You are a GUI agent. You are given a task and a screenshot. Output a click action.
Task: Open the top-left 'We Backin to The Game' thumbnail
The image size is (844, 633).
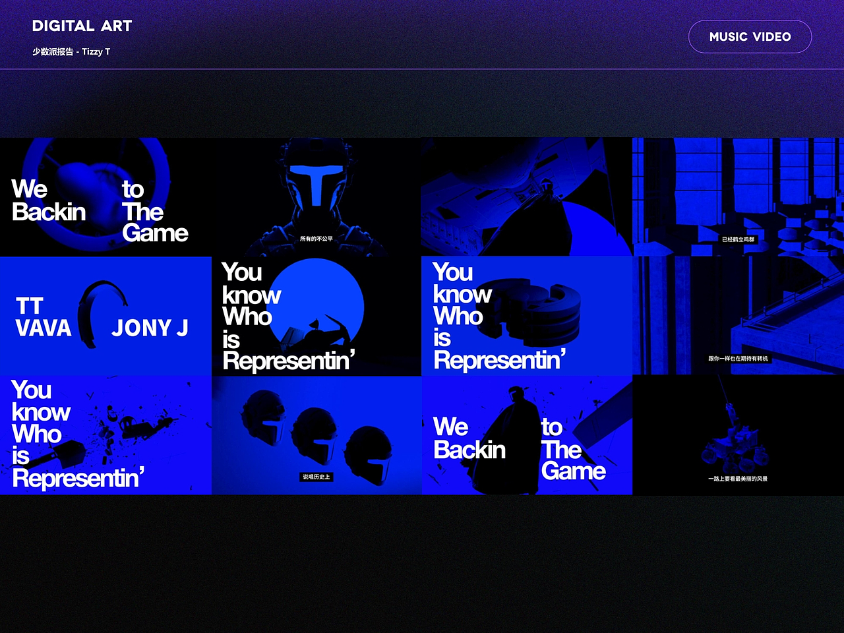pyautogui.click(x=105, y=197)
